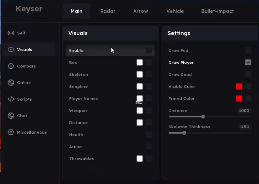Open the Miscellaneous gear icon

[x=11, y=132]
